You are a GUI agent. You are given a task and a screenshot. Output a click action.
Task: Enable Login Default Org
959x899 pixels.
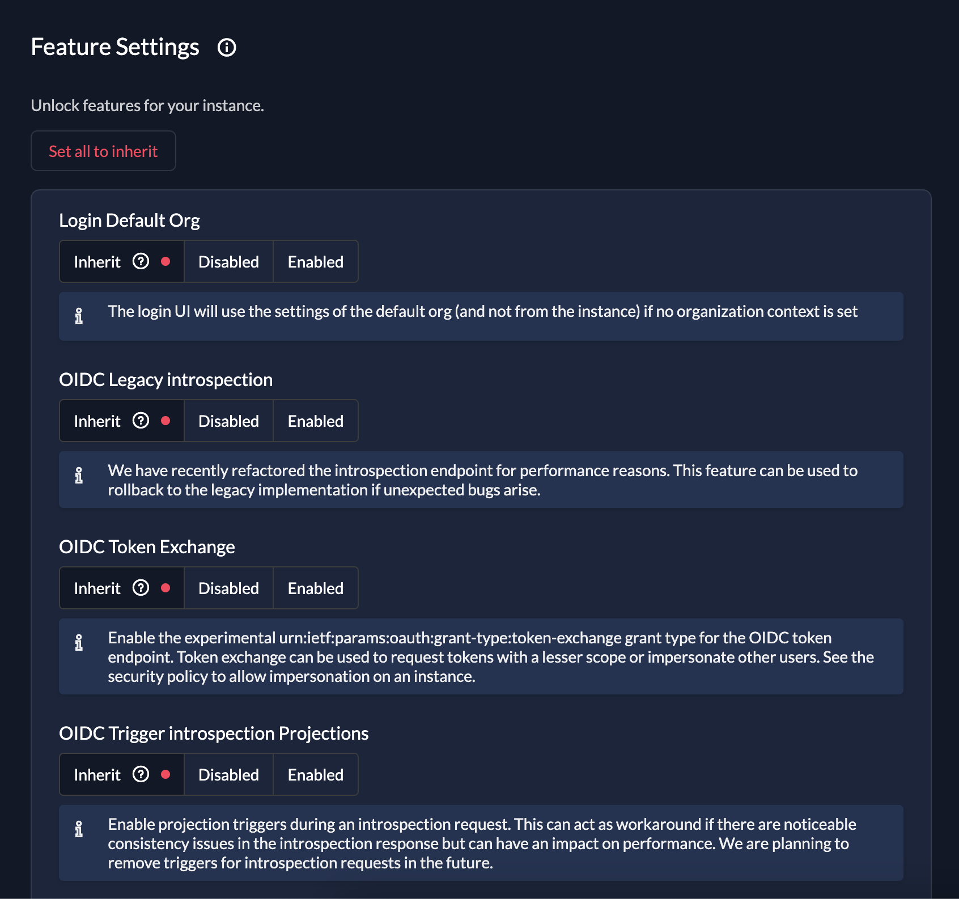point(315,261)
